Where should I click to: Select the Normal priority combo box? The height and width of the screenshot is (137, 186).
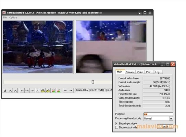tap(158, 119)
